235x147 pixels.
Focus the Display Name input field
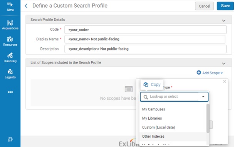click(145, 39)
